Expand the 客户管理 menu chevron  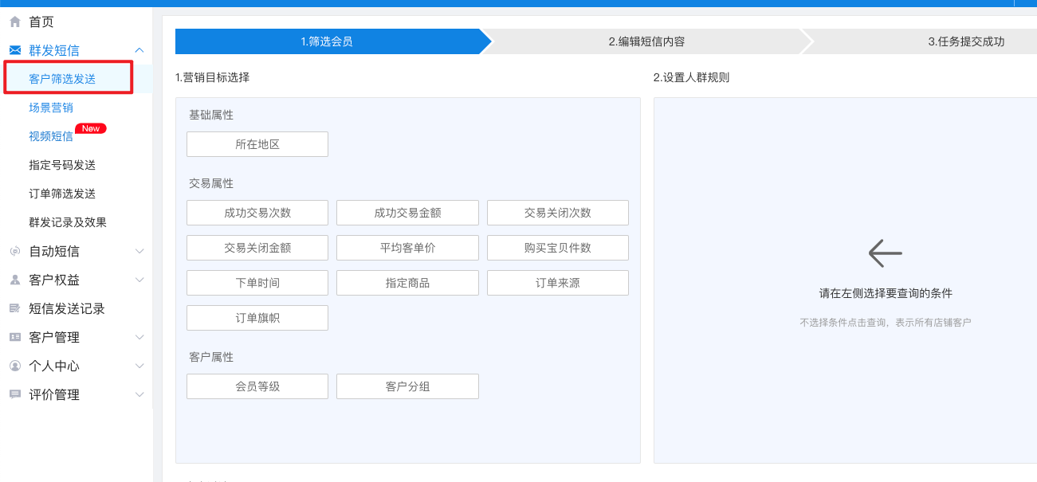click(x=139, y=338)
